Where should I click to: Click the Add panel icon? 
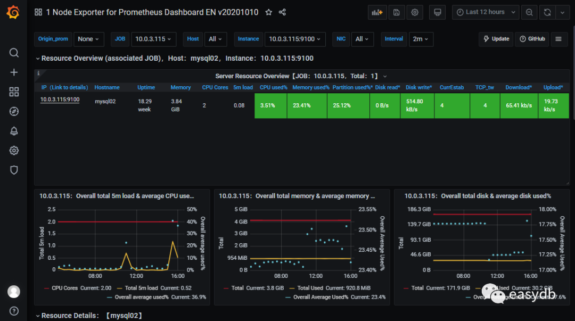pos(377,12)
